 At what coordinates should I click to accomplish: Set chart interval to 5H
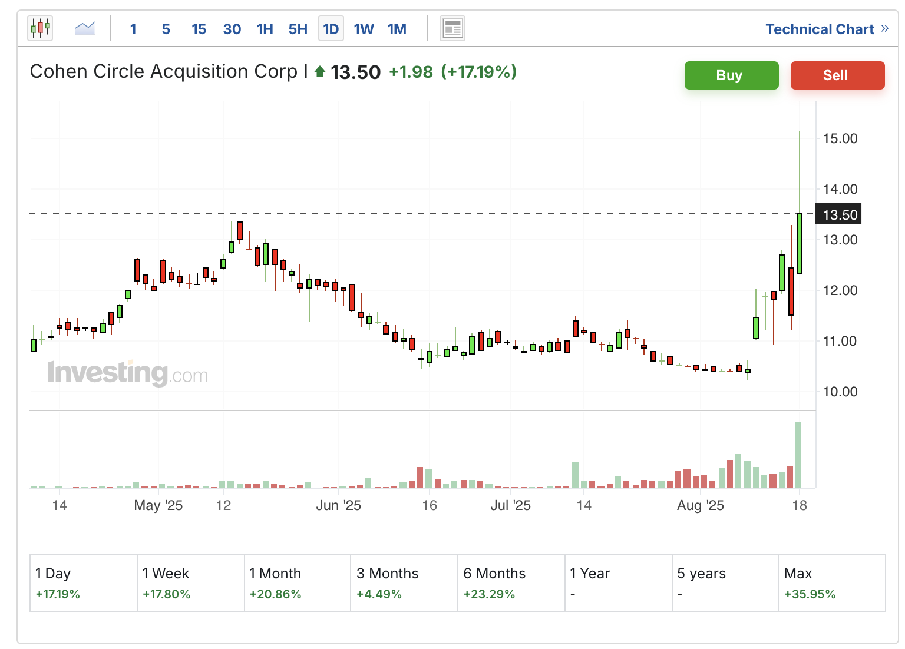298,29
